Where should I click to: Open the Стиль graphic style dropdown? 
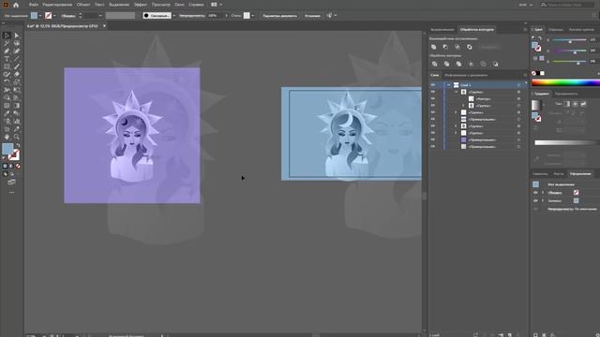click(252, 16)
